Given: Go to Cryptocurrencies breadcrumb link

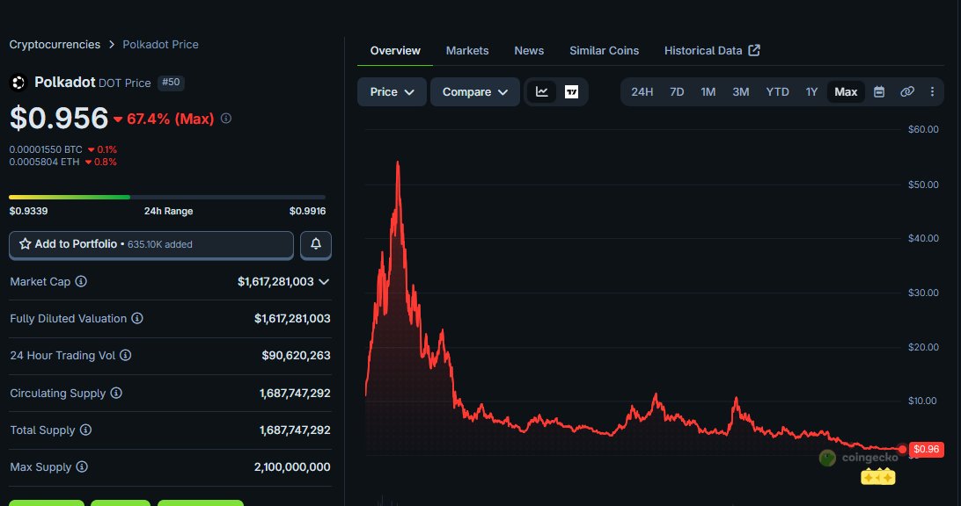Looking at the screenshot, I should coord(55,45).
